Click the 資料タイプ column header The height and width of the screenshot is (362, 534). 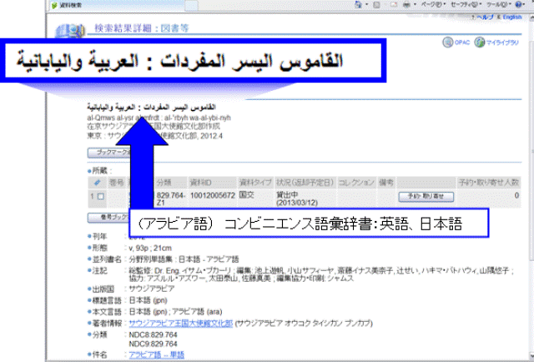point(255,183)
